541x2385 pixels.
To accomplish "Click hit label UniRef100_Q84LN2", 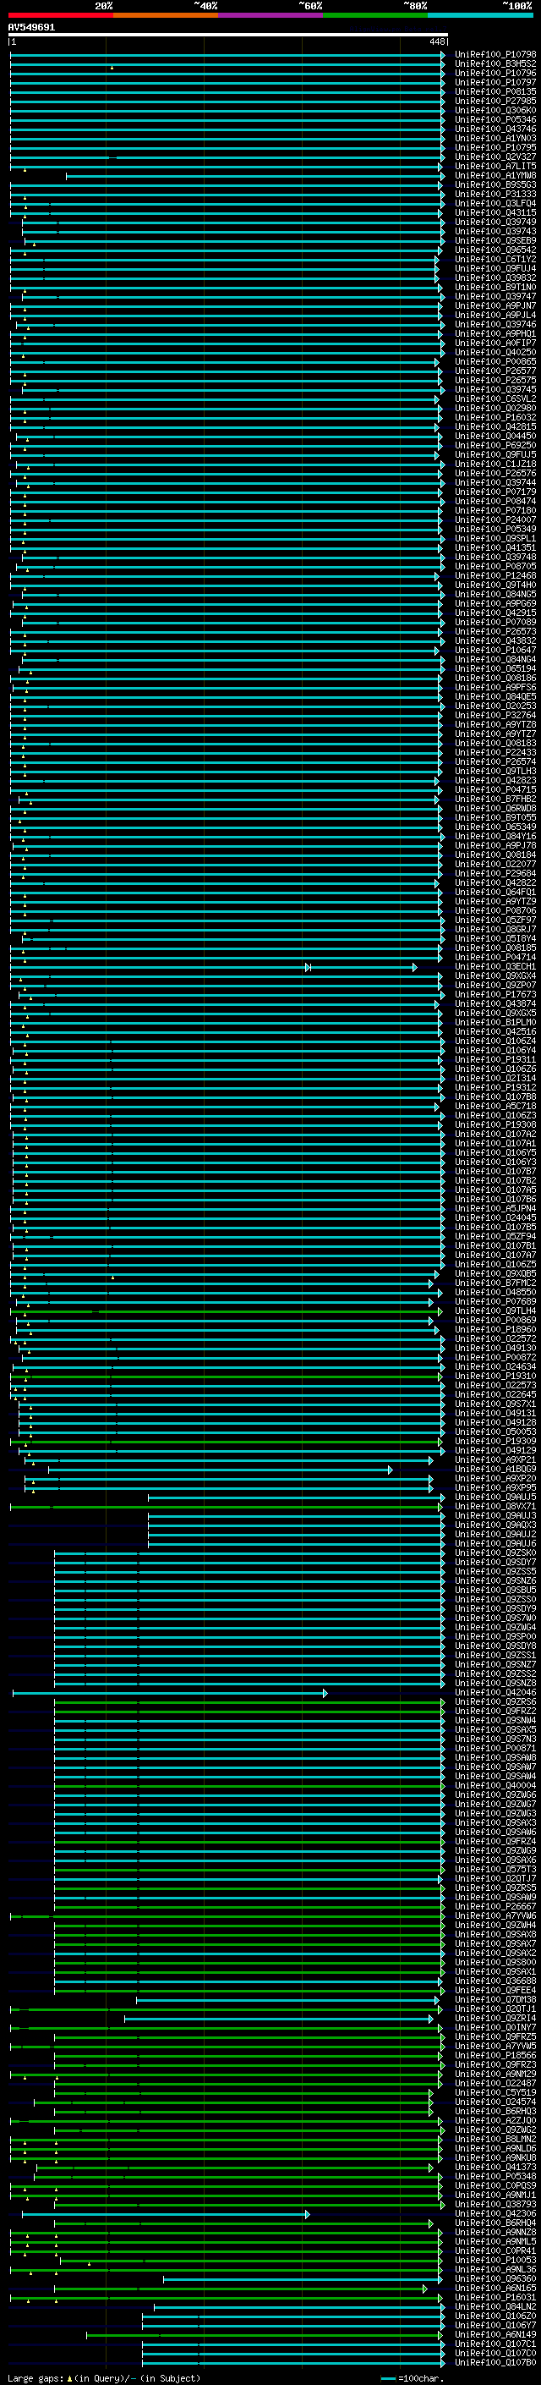I will (495, 2306).
